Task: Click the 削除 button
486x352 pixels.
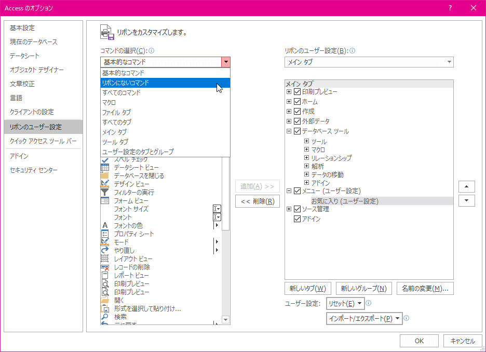Action: [258, 201]
